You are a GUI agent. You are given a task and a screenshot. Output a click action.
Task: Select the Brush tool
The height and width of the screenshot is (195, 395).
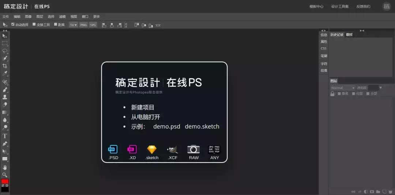5,89
